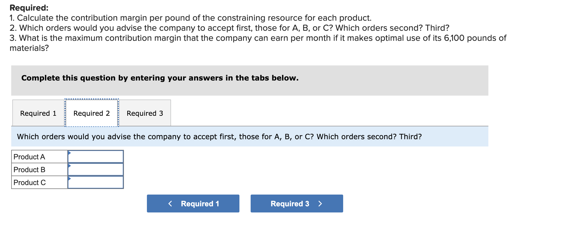Screen dimensions: 568x246
Task: Click the blue triangle marker beside Product C
Action: pyautogui.click(x=69, y=179)
